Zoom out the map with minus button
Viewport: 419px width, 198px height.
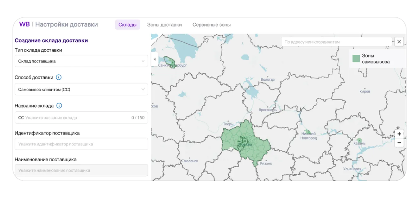(399, 143)
